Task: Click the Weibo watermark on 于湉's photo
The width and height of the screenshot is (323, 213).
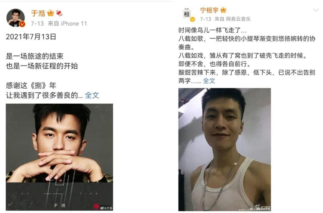Action: coord(106,208)
